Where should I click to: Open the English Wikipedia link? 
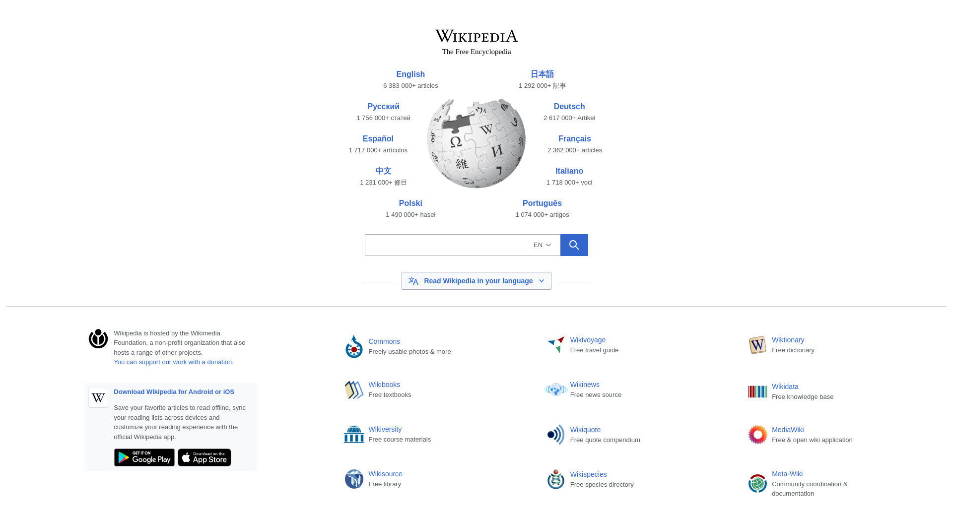(410, 74)
